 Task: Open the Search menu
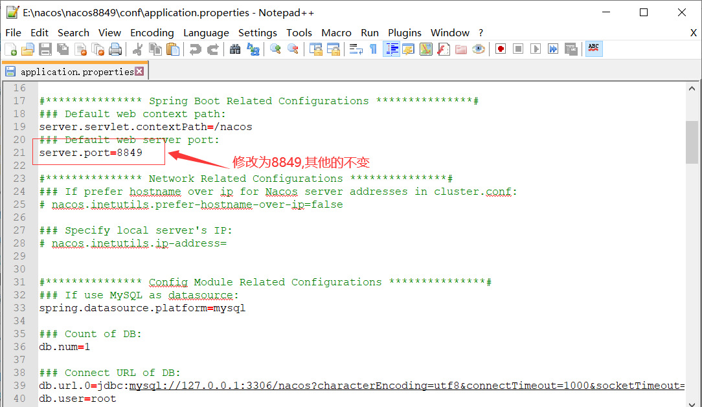coord(73,32)
